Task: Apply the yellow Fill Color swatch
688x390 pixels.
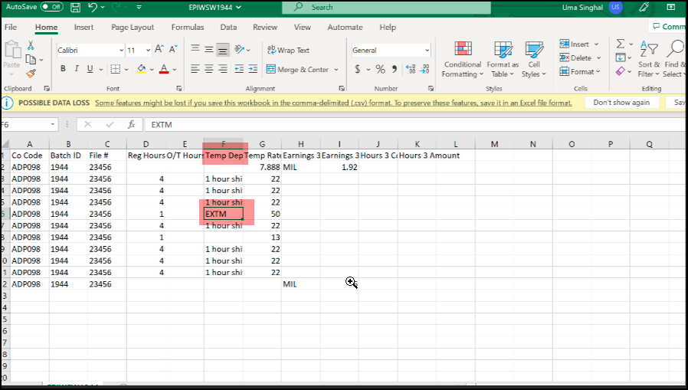Action: point(141,69)
